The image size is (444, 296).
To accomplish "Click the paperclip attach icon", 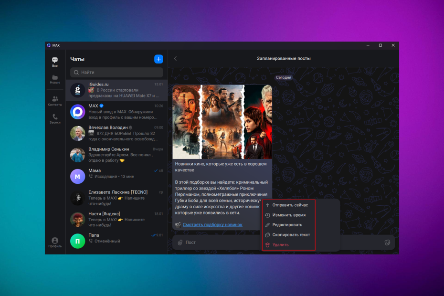I will click(180, 243).
